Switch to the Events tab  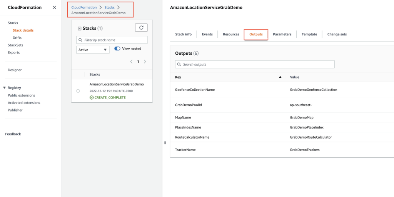pos(207,34)
